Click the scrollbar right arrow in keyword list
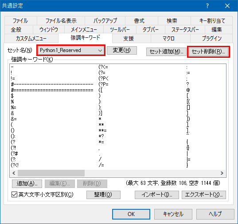This screenshot has height=224, width=238. [222, 173]
